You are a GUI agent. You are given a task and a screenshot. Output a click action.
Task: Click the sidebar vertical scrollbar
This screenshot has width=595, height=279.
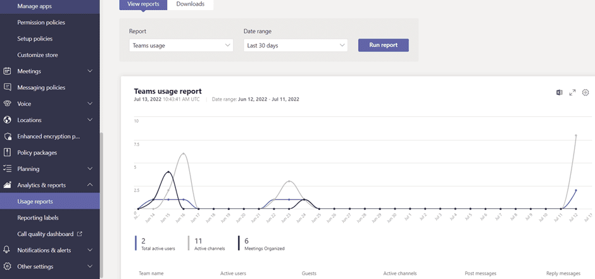101,205
